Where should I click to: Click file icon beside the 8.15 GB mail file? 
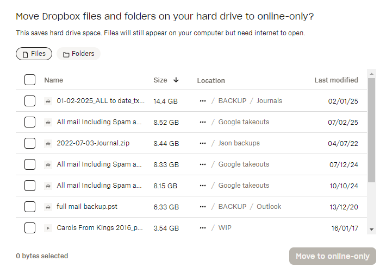point(48,186)
